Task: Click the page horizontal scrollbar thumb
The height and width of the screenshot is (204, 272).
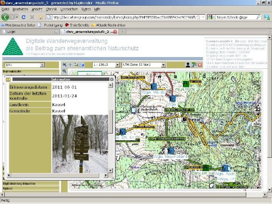Action: point(125,195)
